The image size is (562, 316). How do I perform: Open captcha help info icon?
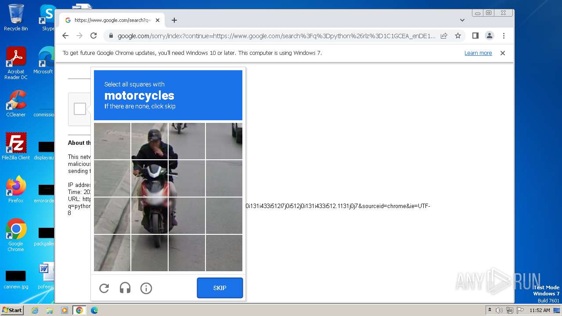[146, 288]
